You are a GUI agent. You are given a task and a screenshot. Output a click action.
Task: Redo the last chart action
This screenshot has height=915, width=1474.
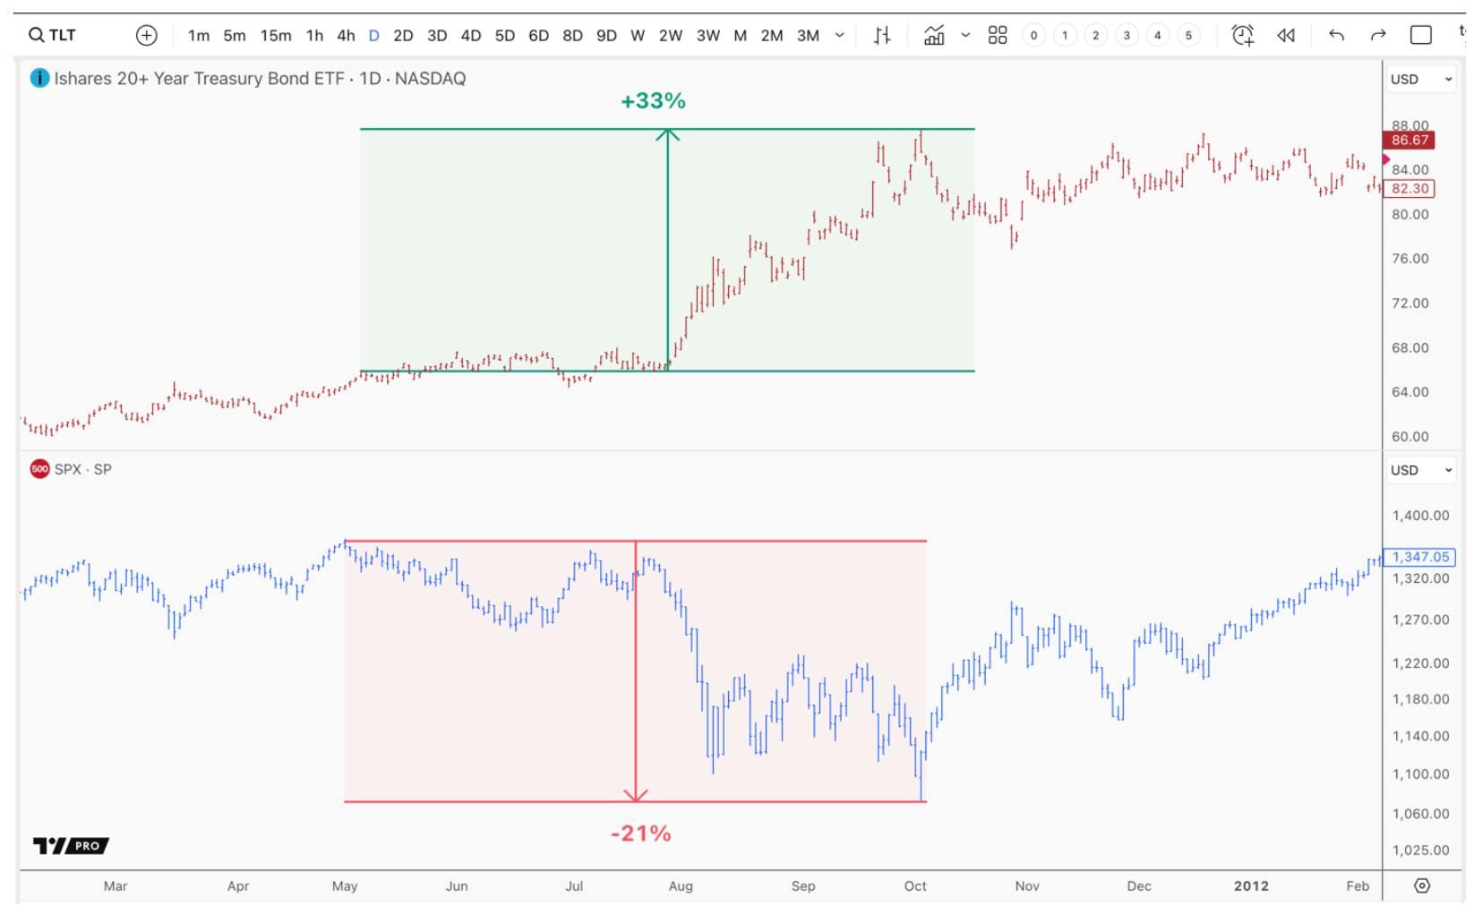pyautogui.click(x=1378, y=35)
